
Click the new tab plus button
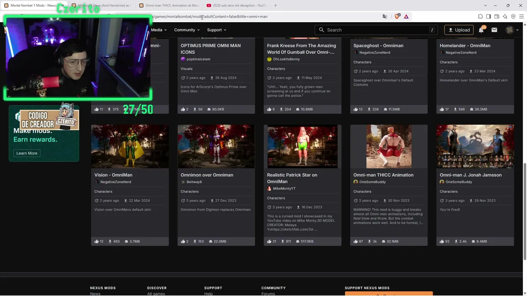[x=275, y=5]
